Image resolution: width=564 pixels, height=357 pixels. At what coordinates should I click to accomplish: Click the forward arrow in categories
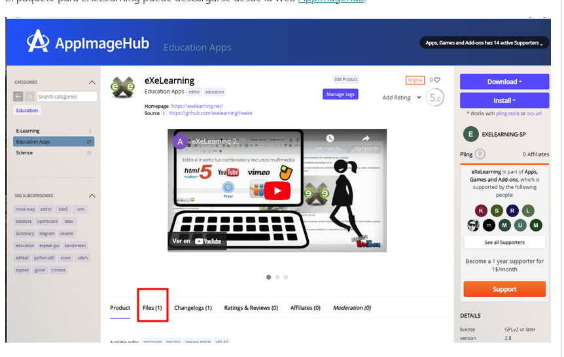pos(30,96)
